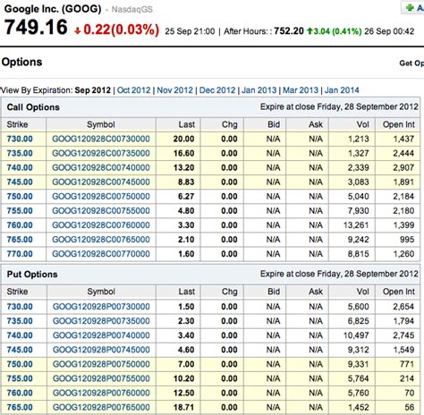Open symbol GOOG120928C00770000

(x=101, y=254)
